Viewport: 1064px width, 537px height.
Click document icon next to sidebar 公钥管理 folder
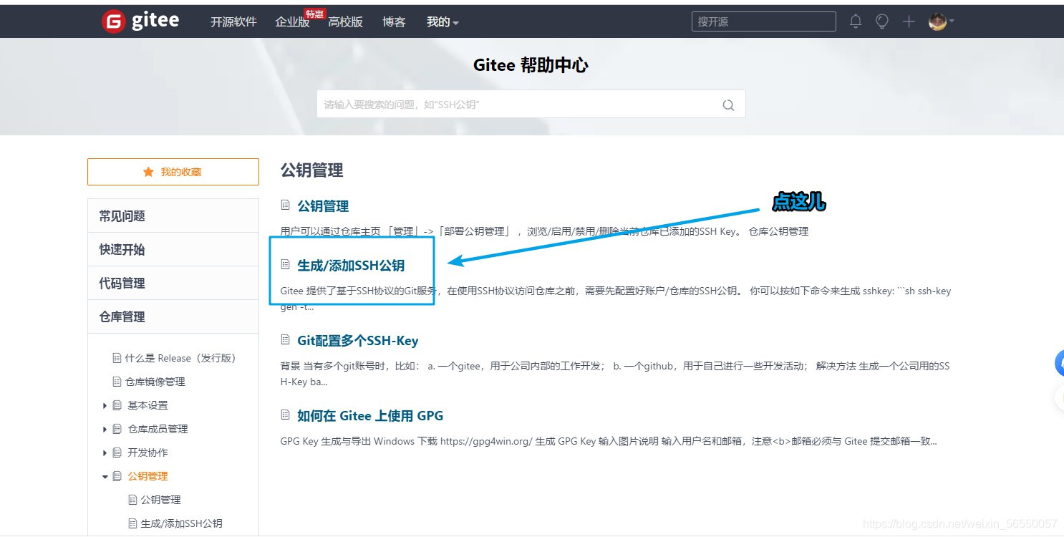(117, 476)
